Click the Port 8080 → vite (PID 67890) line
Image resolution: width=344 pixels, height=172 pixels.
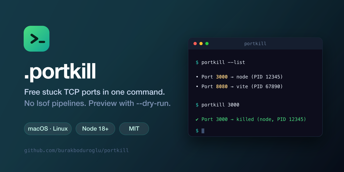[x=239, y=87]
